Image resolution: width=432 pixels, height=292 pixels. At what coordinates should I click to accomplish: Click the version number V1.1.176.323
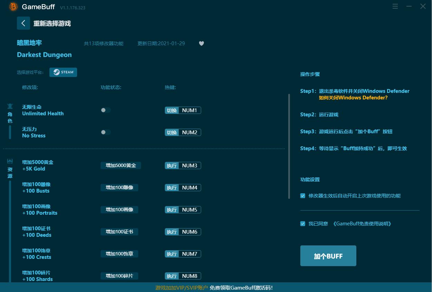73,8
